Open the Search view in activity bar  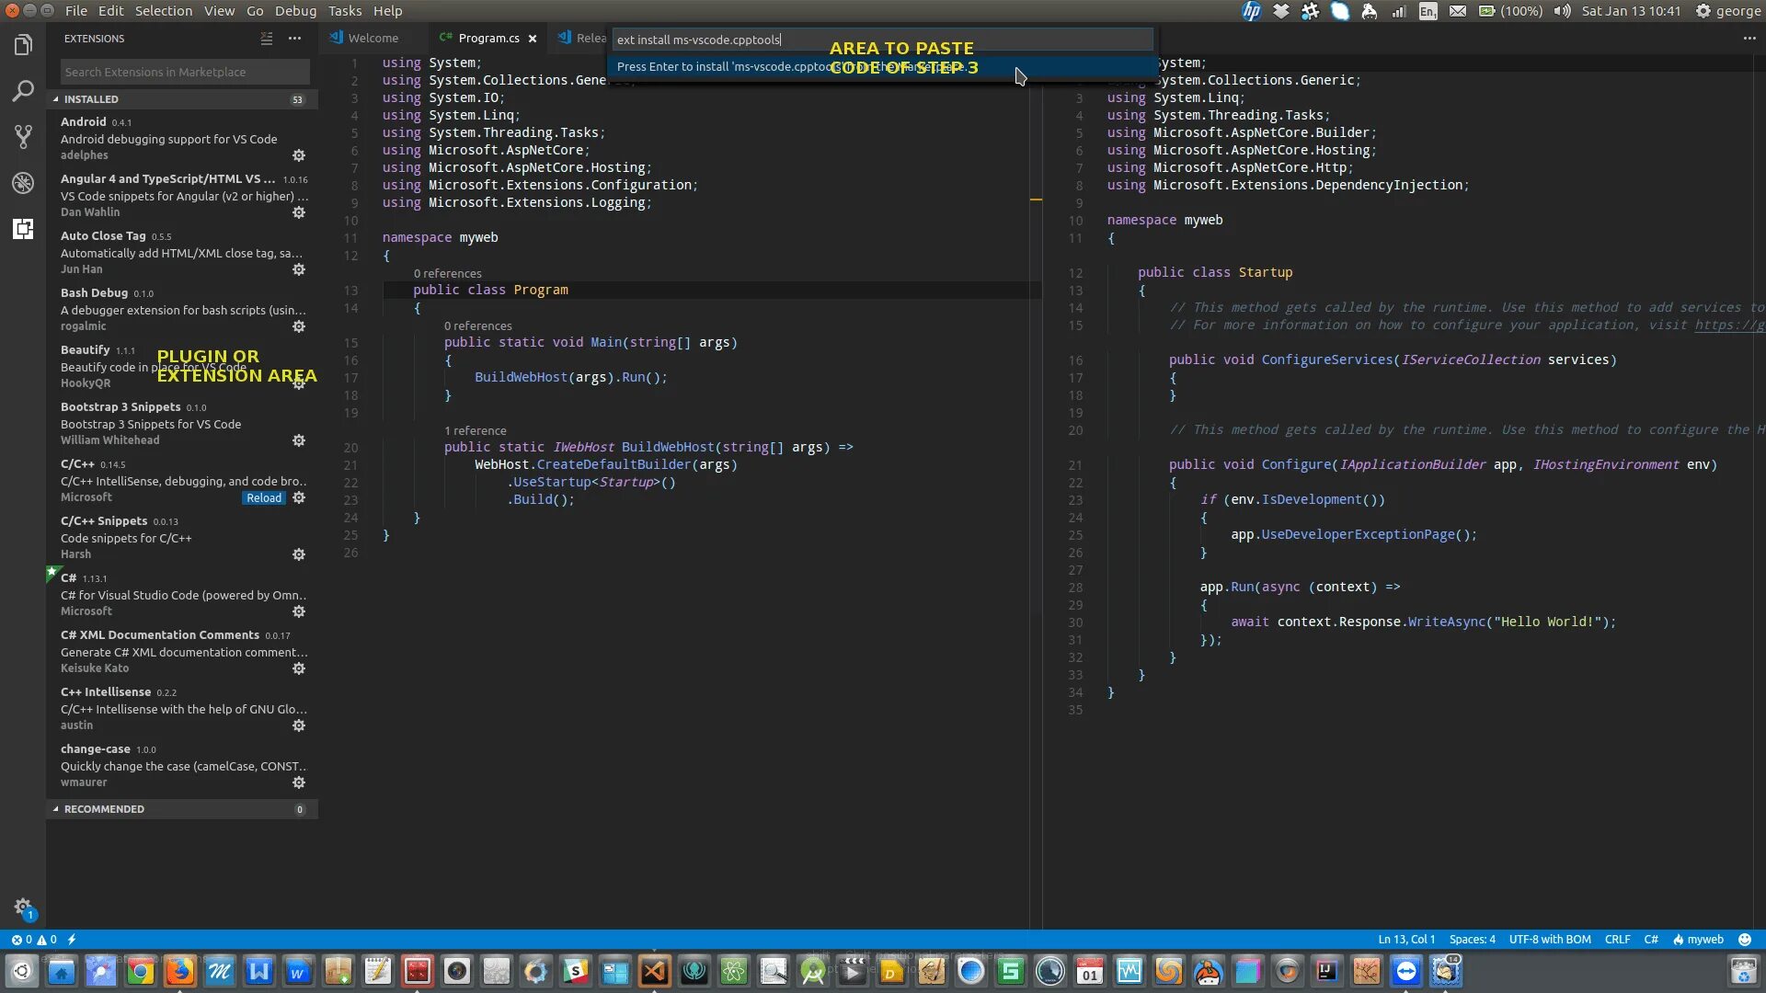23,91
